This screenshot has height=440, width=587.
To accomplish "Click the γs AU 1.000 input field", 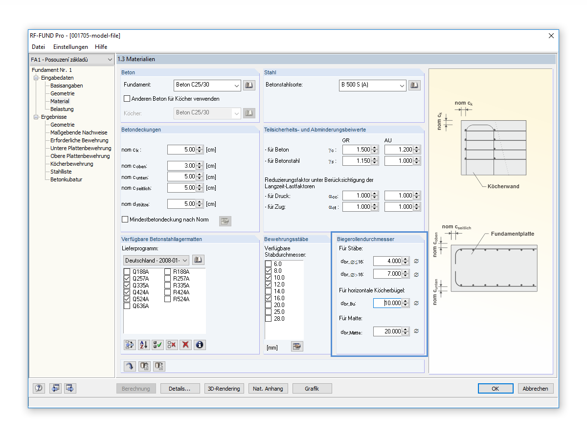I will [x=399, y=161].
